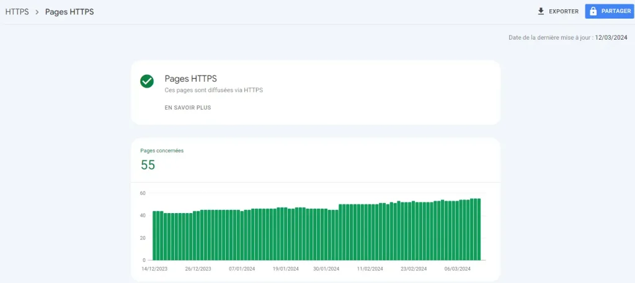Click the 19/01/2024 axis date label
Screen dimensions: 635x283
(x=285, y=269)
